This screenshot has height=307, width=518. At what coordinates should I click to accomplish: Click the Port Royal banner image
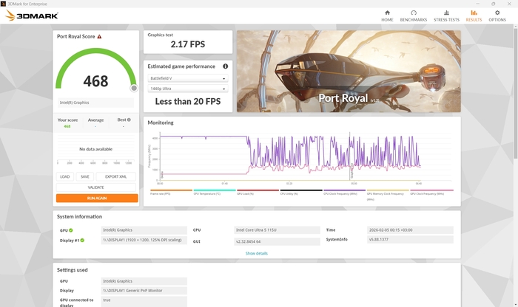pos(348,71)
